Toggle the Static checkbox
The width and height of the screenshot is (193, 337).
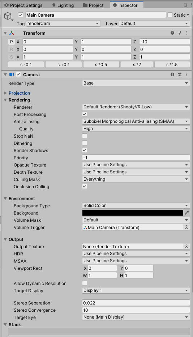click(170, 15)
